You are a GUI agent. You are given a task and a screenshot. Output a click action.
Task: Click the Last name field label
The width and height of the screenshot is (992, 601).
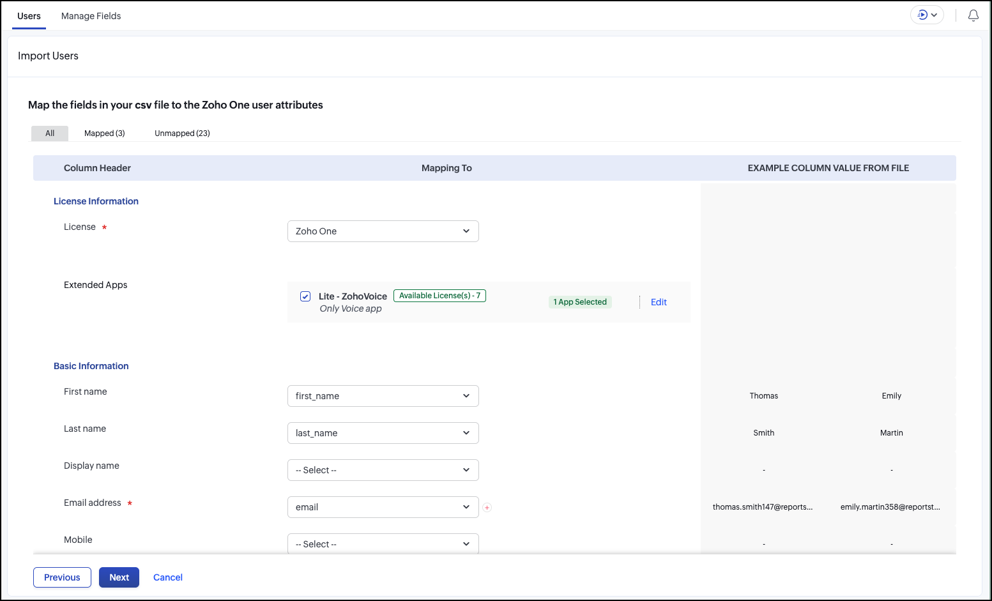tap(85, 429)
